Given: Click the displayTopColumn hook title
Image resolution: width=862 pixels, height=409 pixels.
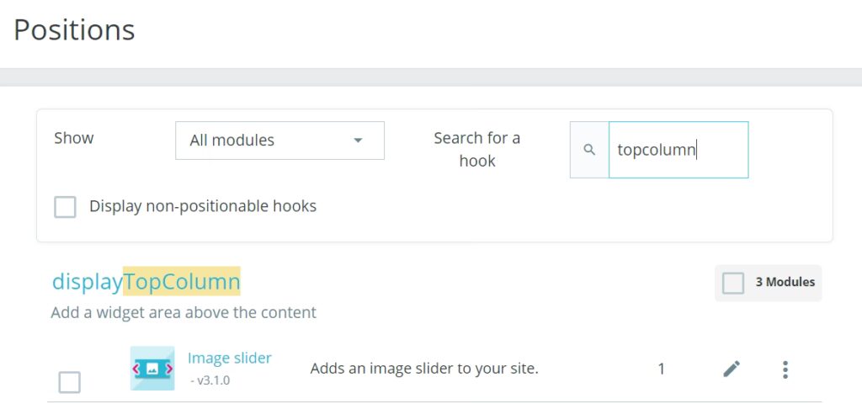Looking at the screenshot, I should [x=146, y=281].
